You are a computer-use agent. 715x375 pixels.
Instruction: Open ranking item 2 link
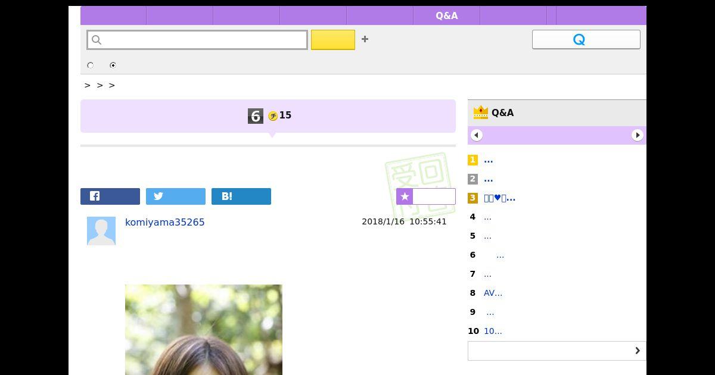click(x=489, y=179)
